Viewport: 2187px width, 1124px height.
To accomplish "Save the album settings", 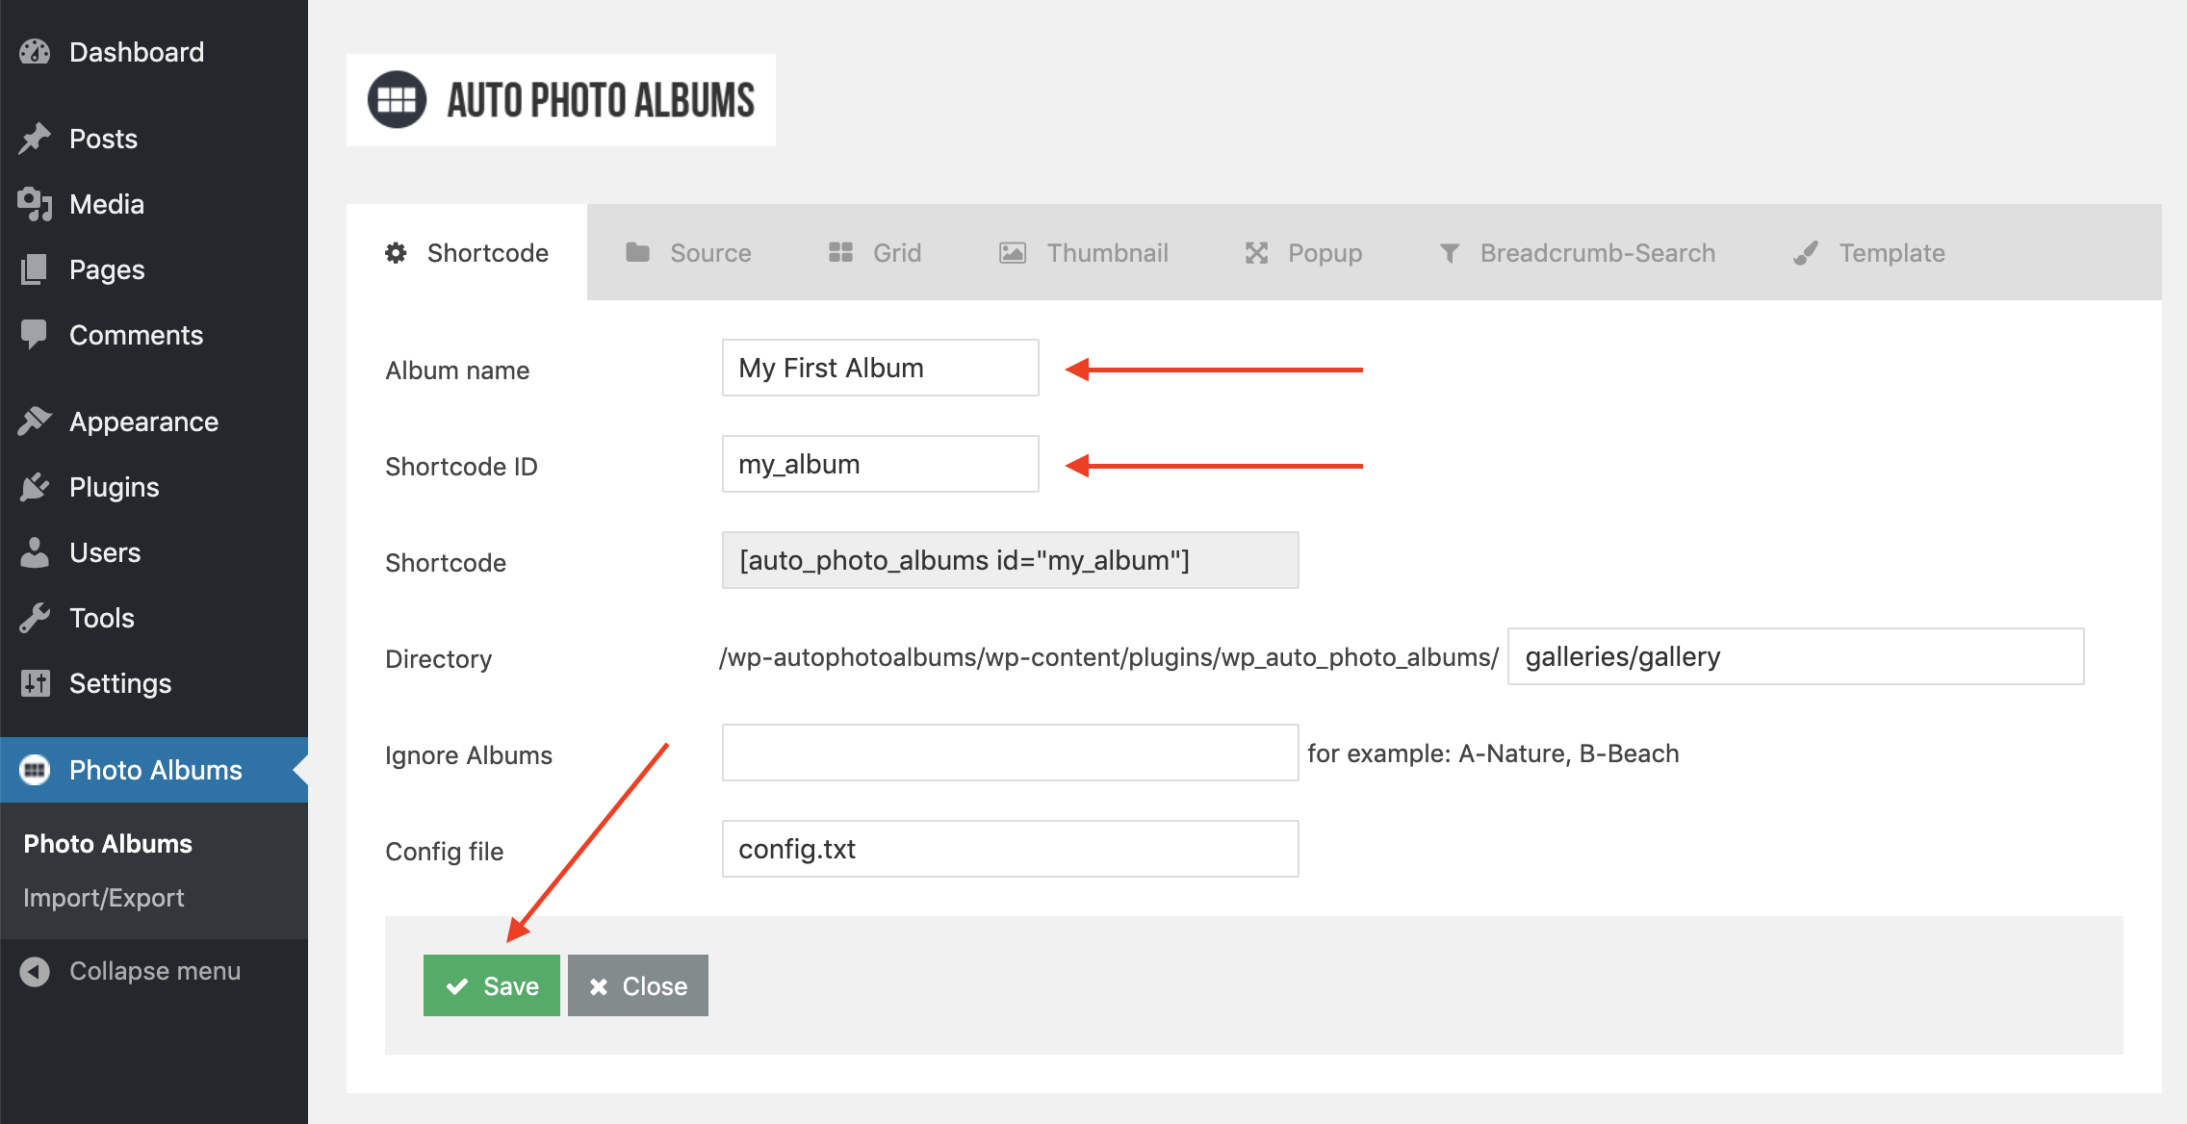I will [492, 985].
